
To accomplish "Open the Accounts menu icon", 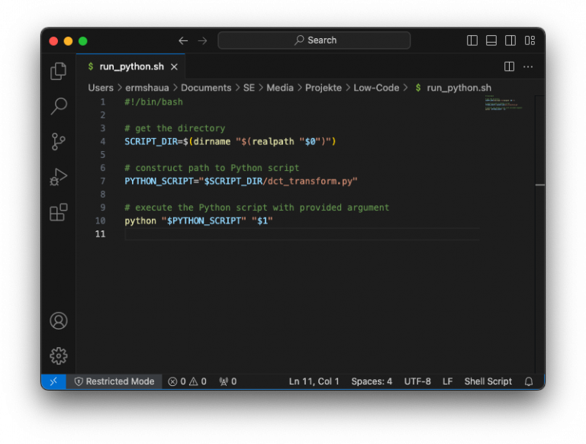I will [59, 320].
